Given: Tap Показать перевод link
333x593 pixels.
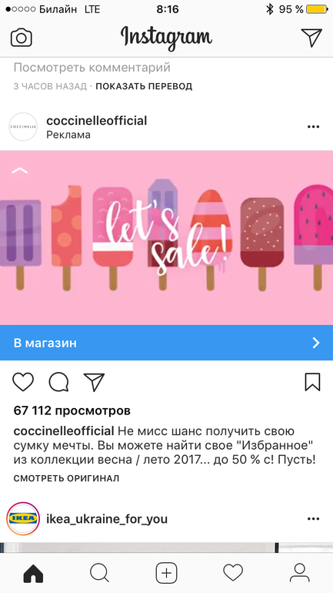Looking at the screenshot, I should pyautogui.click(x=144, y=86).
